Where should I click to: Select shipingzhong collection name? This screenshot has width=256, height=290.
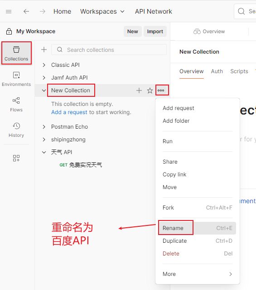(68, 140)
